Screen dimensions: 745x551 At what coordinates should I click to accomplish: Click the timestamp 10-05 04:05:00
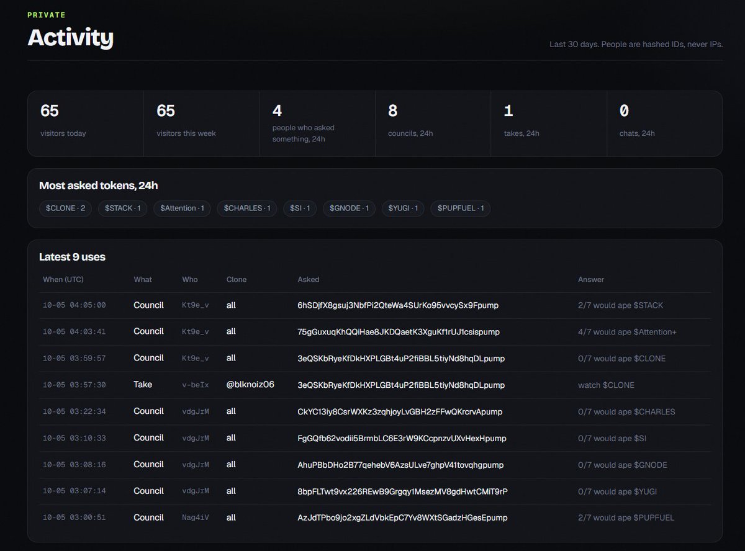pos(74,305)
